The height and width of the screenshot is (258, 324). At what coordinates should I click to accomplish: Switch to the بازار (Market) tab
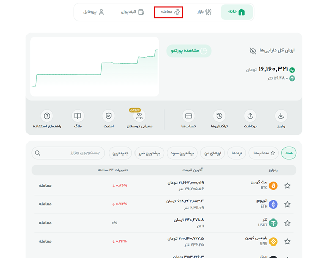pos(205,12)
